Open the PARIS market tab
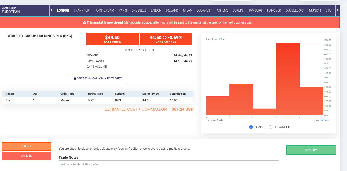The height and width of the screenshot is (171, 347). [123, 10]
